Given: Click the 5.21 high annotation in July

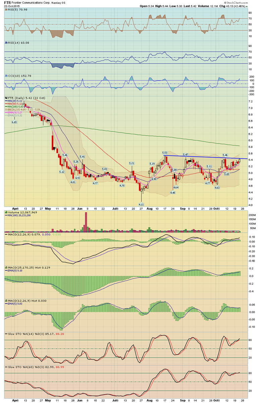Looking at the screenshot, I should pos(132,163).
